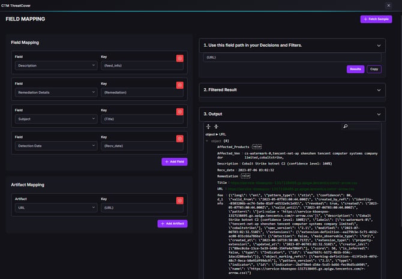Select the Recv_date value 2023-07-06 03:02:32

256,170
